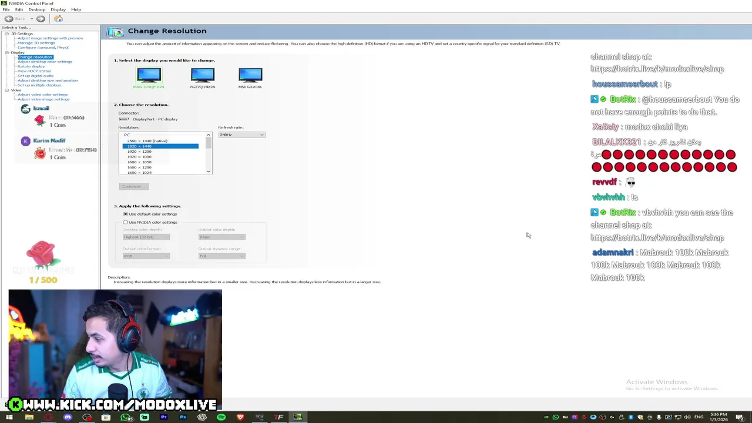Click the ENG language indicator in tray

point(699,417)
